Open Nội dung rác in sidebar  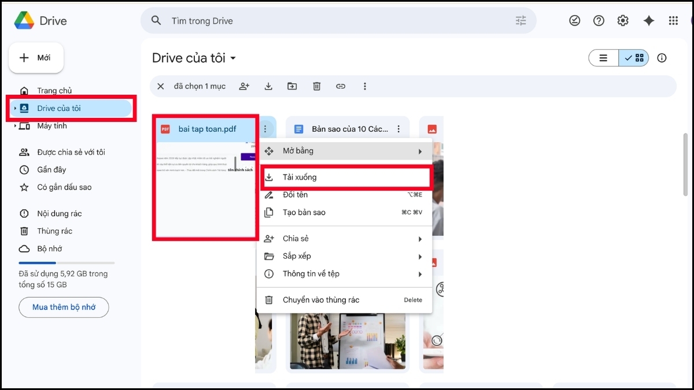point(60,214)
